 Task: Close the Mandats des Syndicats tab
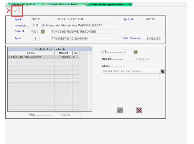click(43, 4)
